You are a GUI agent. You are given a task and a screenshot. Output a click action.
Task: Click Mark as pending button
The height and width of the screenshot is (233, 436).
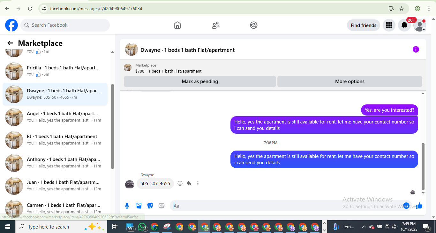pyautogui.click(x=200, y=81)
